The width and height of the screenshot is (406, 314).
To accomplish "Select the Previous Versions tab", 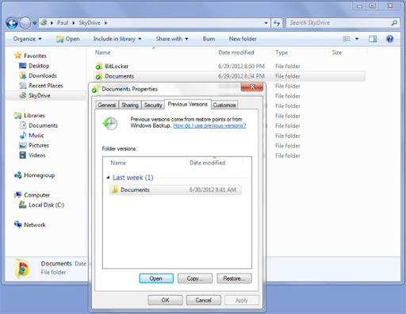I will click(188, 104).
